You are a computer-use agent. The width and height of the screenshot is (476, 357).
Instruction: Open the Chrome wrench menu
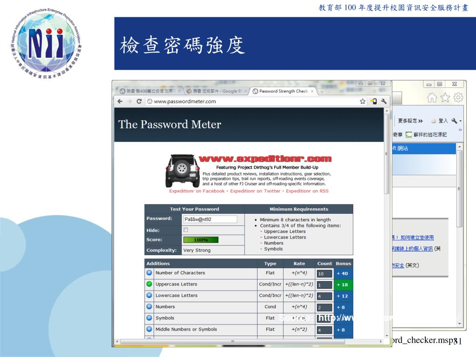click(383, 101)
